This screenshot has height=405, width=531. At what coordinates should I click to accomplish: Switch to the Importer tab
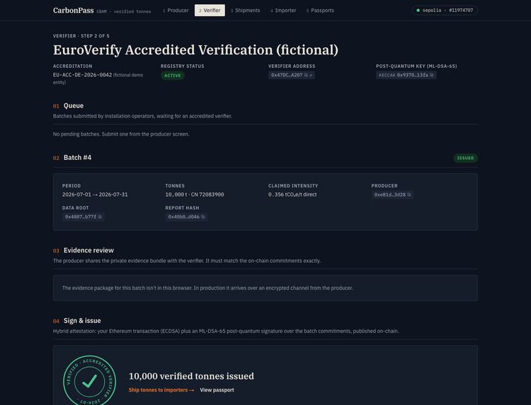tap(283, 11)
